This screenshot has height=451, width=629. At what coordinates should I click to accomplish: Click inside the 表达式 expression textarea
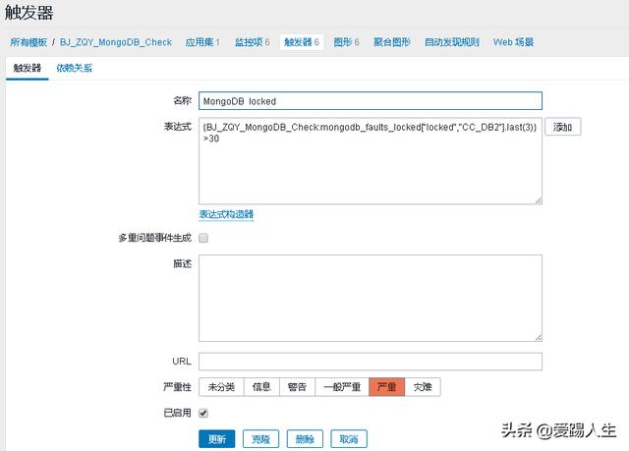371,161
